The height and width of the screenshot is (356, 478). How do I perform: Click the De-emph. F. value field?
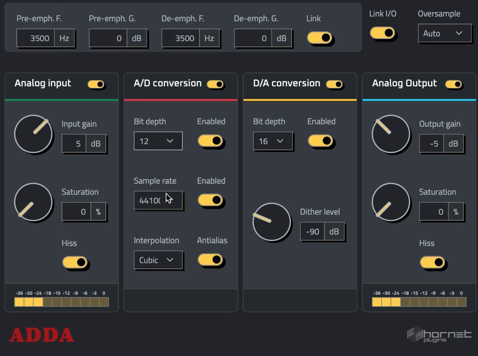181,38
